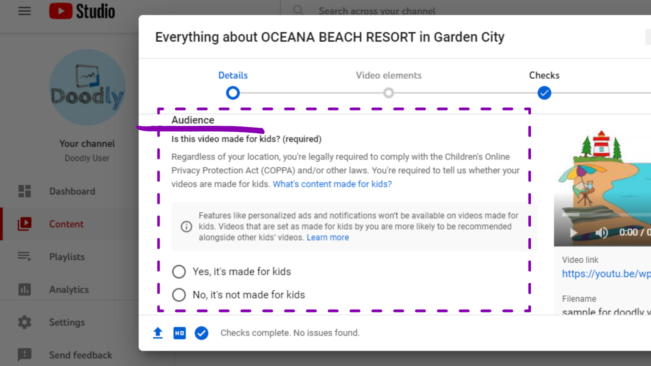Click the beach video preview thumbnail
651x366 pixels.
(x=603, y=188)
